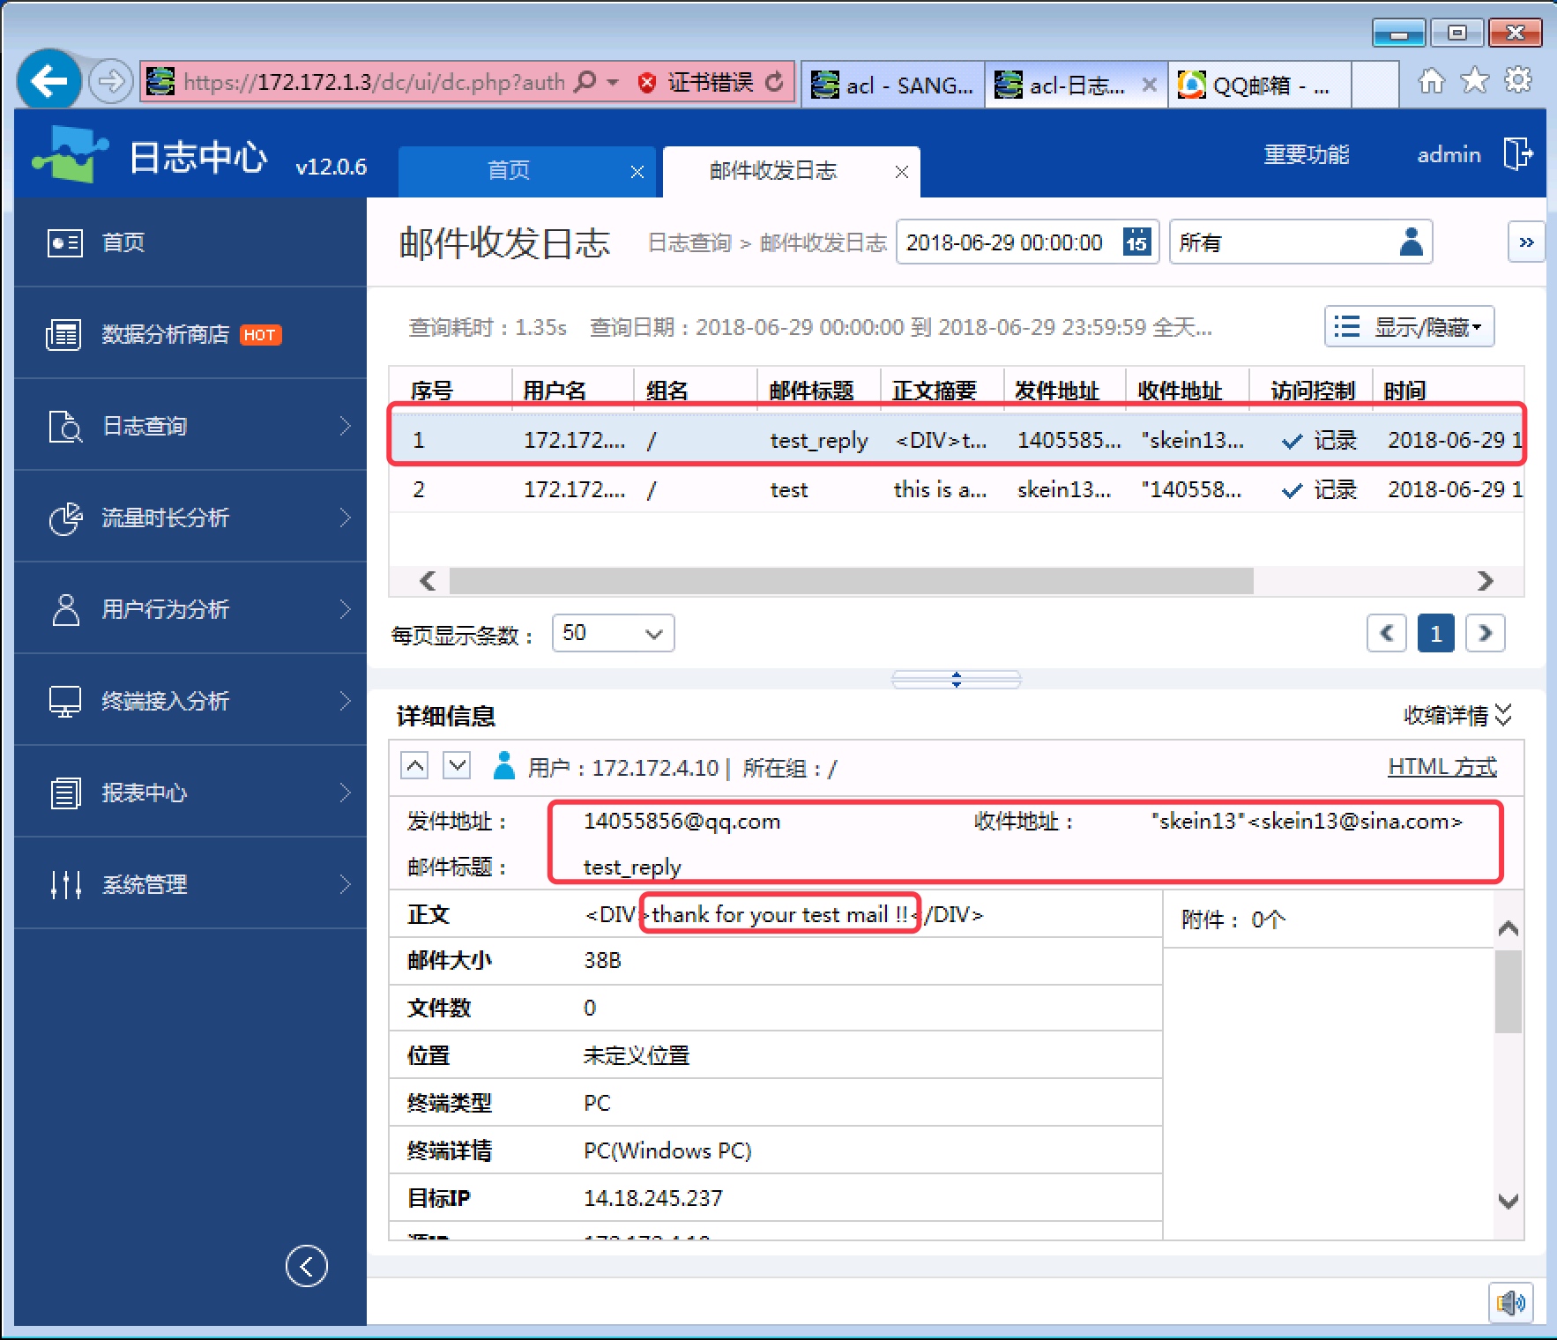
Task: Show next record with down arrow
Action: [457, 765]
